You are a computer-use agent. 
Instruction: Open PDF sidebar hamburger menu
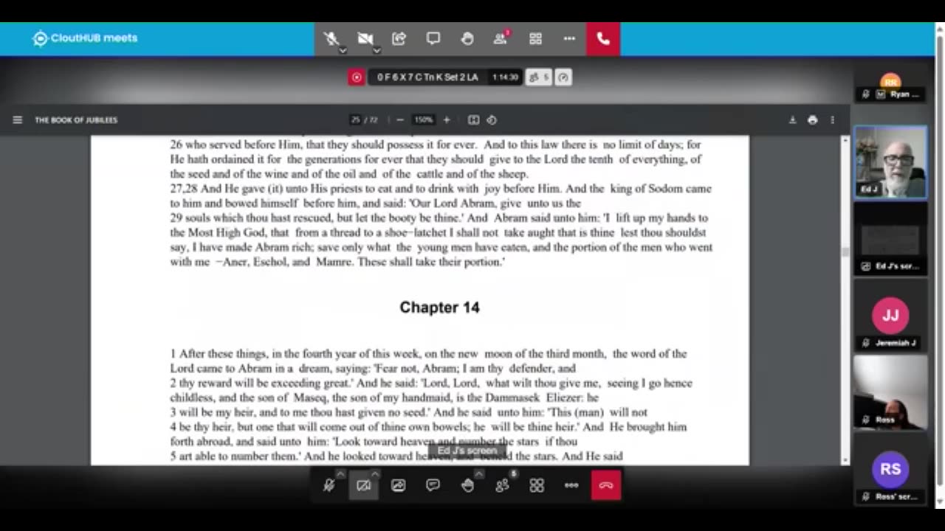[18, 119]
